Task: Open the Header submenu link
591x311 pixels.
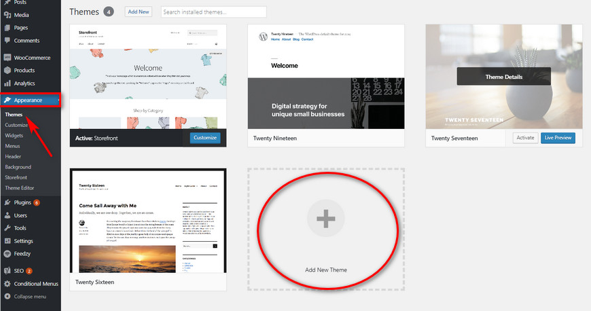Action: click(13, 156)
